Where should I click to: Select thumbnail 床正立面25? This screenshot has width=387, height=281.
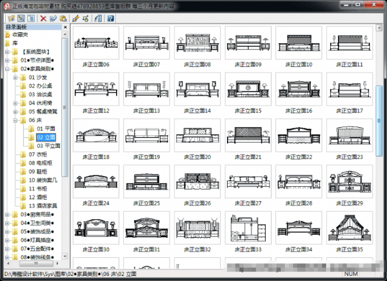coord(147,182)
